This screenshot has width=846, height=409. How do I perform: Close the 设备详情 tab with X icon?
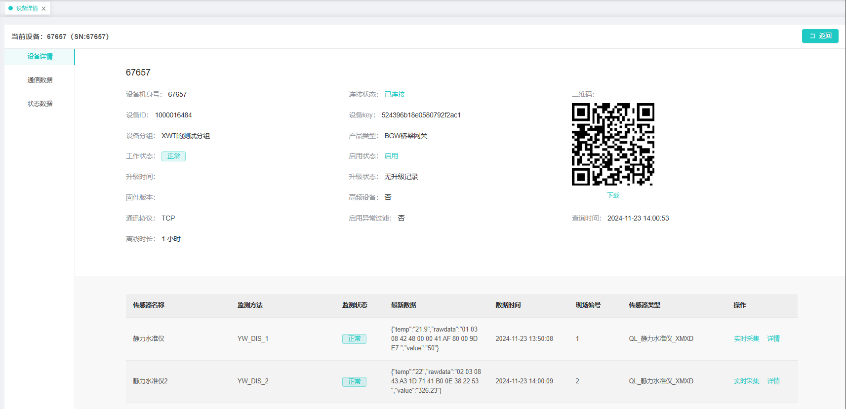pyautogui.click(x=43, y=8)
